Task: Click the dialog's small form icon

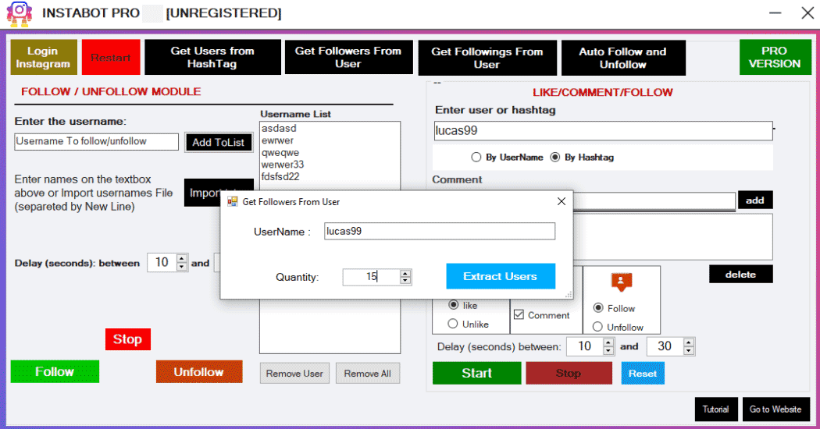Action: (x=232, y=201)
